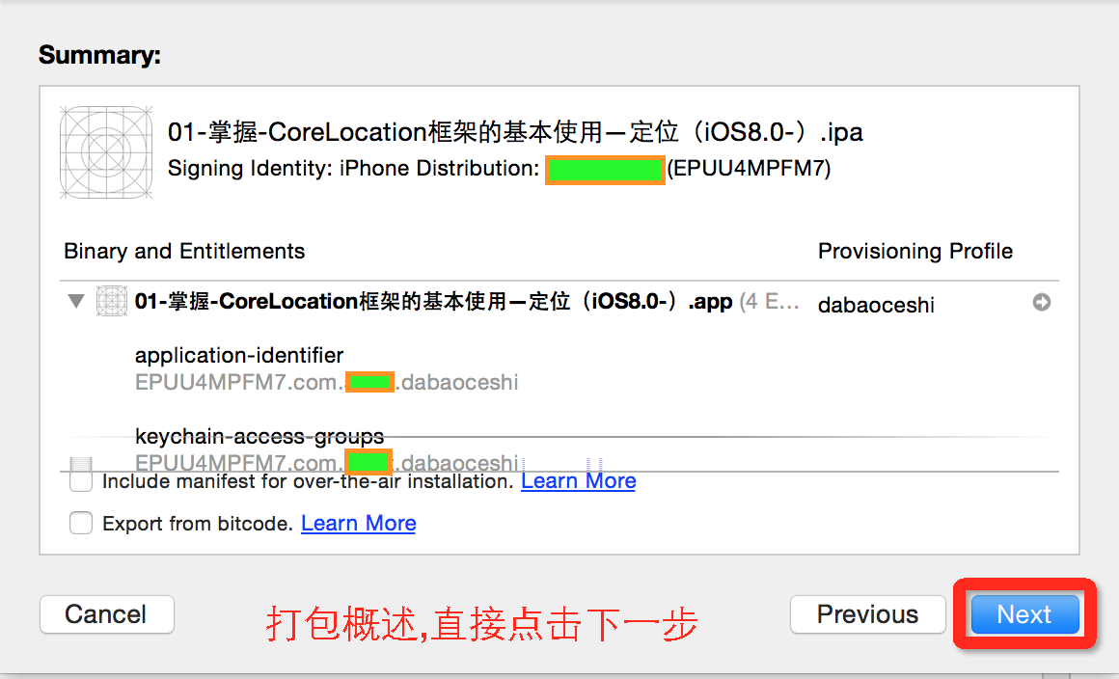
Task: Click the .ipa file name title
Action: [x=515, y=132]
